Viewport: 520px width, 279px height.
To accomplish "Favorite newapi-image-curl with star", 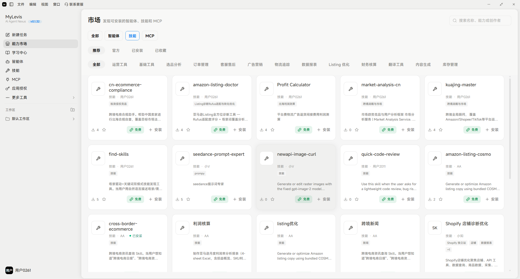I will pos(272,199).
